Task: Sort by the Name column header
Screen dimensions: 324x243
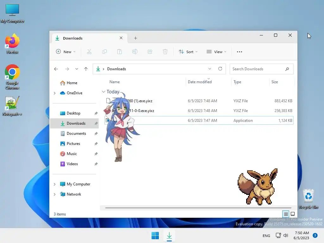Action: pos(115,82)
